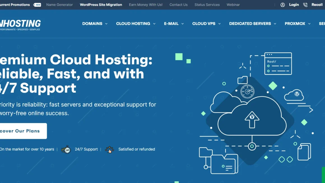This screenshot has width=325, height=183.
Task: Visit Earn Money With Us! link
Action: [x=146, y=5]
